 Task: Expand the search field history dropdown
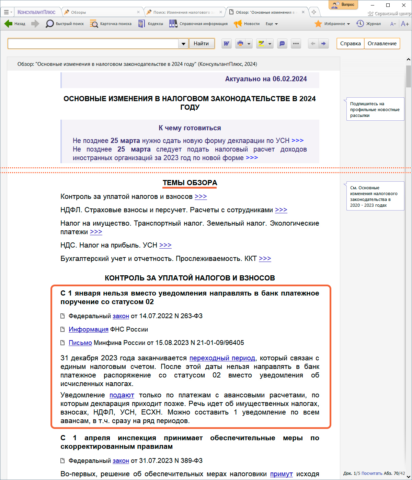[x=183, y=44]
